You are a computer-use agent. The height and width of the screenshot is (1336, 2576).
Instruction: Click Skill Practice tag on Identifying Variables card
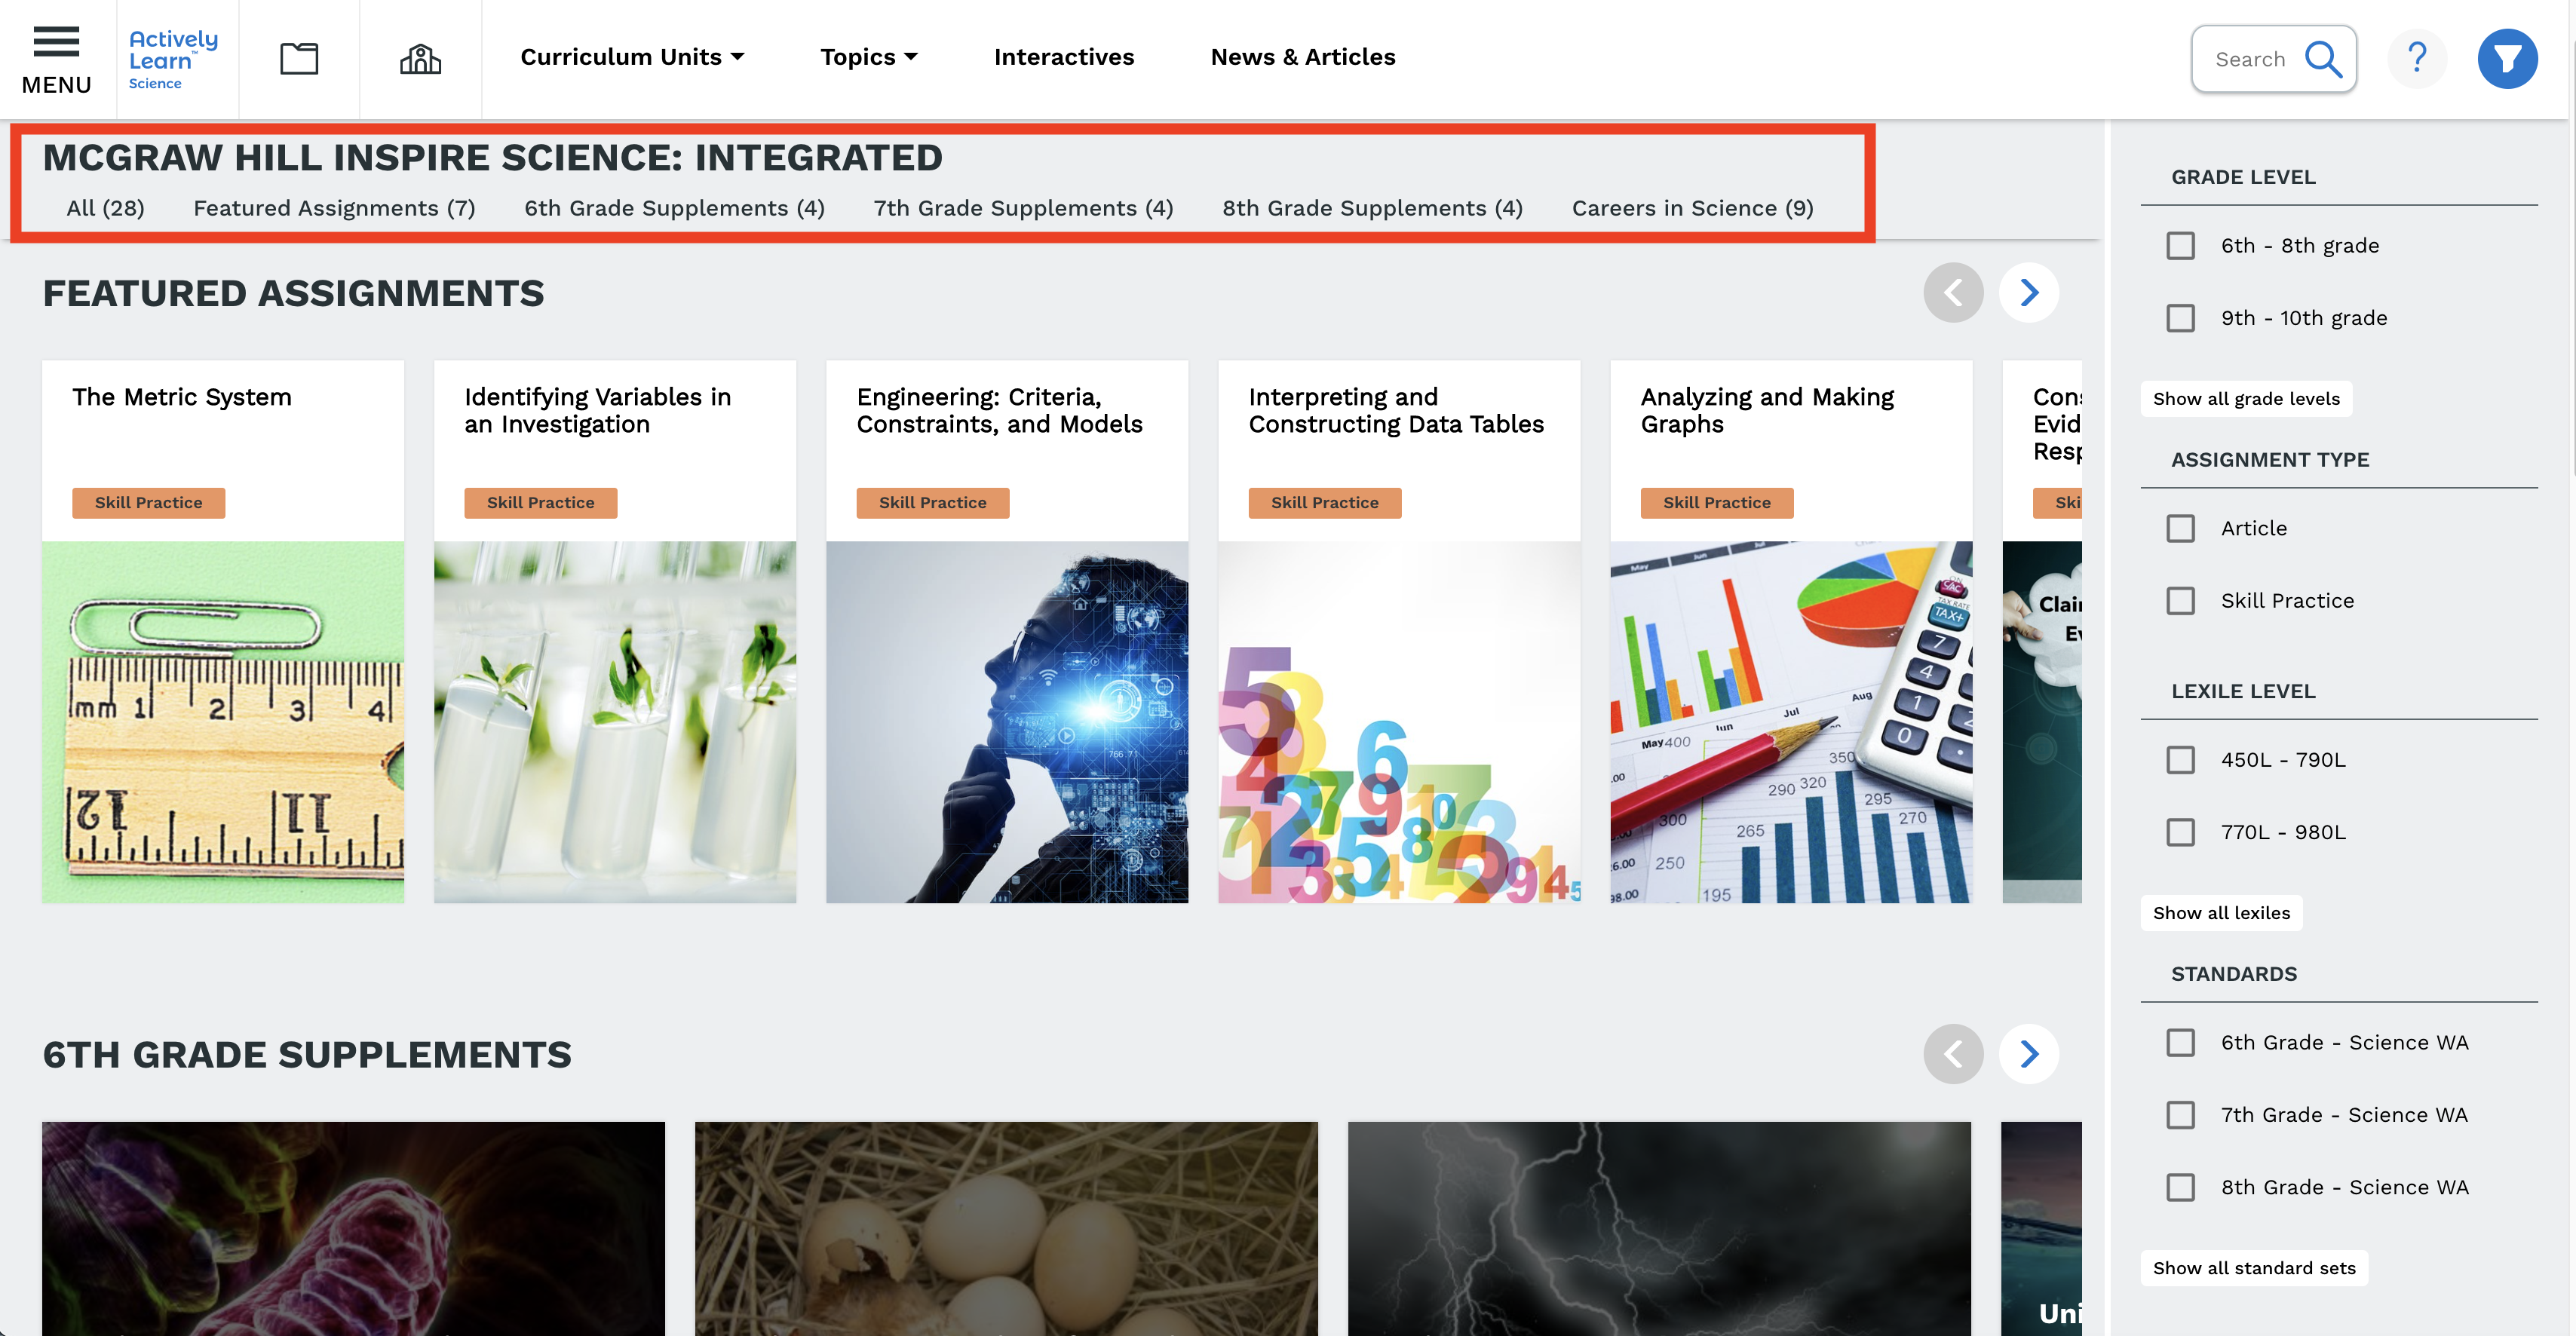[540, 502]
